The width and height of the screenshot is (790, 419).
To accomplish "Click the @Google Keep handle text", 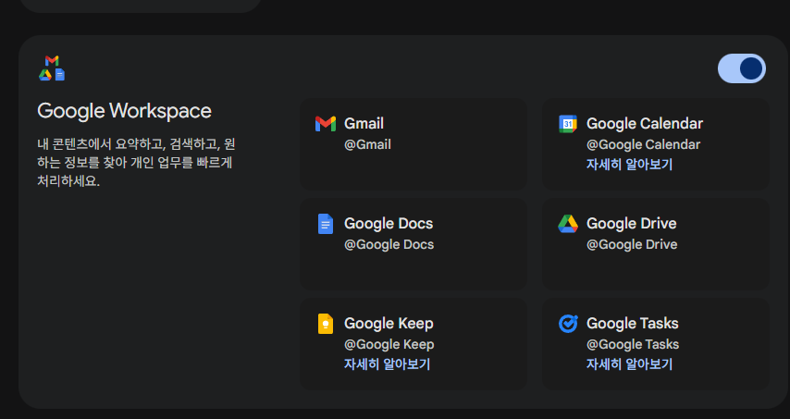I will [389, 344].
